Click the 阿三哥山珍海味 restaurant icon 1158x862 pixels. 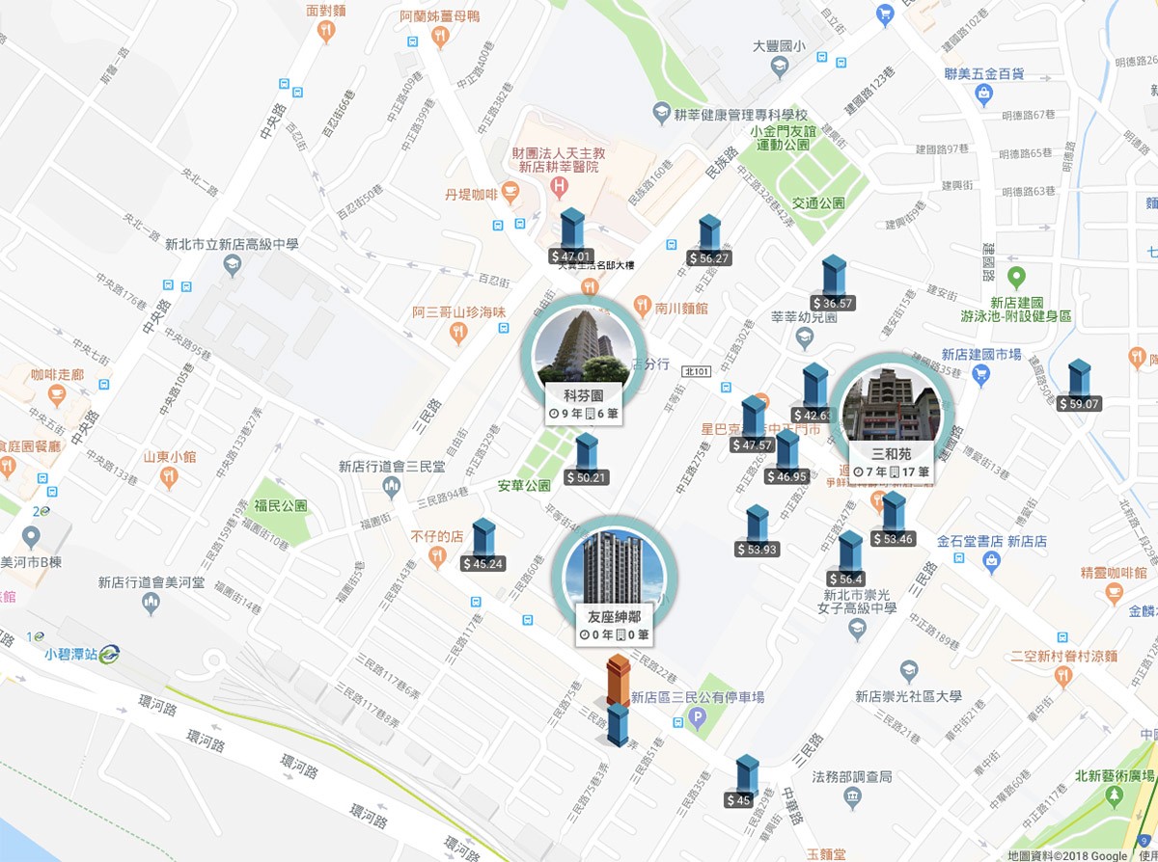click(x=459, y=332)
